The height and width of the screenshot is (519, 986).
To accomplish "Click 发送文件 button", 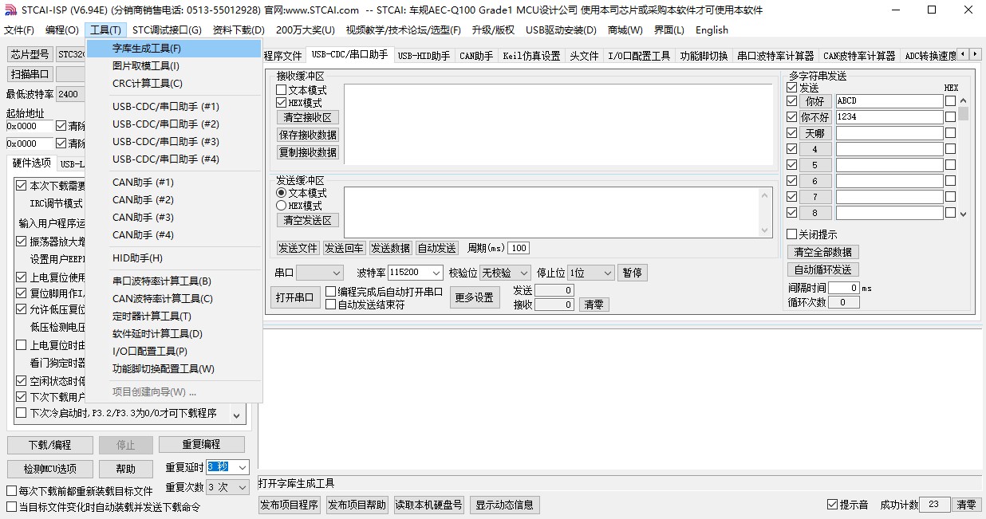I will pyautogui.click(x=298, y=248).
